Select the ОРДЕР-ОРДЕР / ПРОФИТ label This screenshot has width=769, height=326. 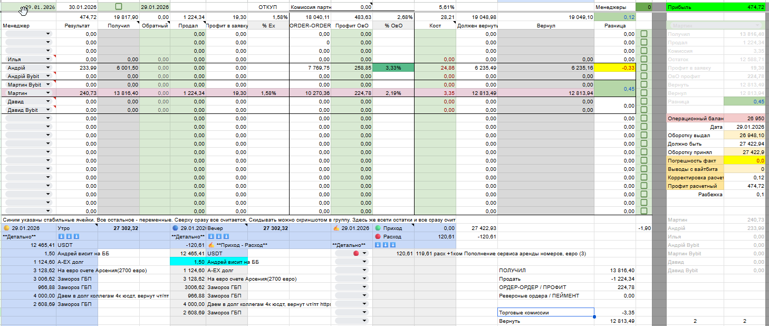(x=546, y=287)
